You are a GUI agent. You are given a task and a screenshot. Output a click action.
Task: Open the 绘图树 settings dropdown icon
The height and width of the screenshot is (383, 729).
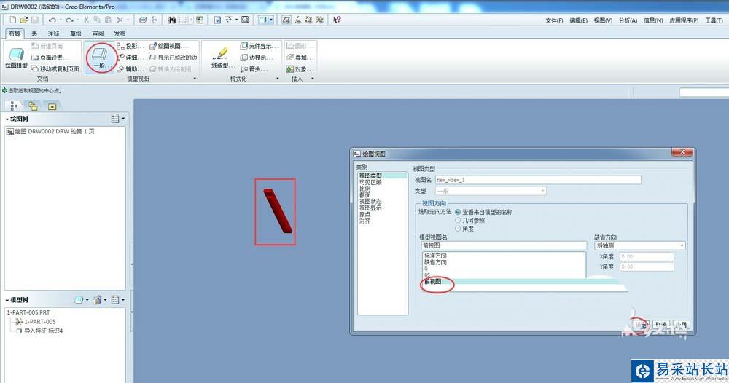[117, 119]
